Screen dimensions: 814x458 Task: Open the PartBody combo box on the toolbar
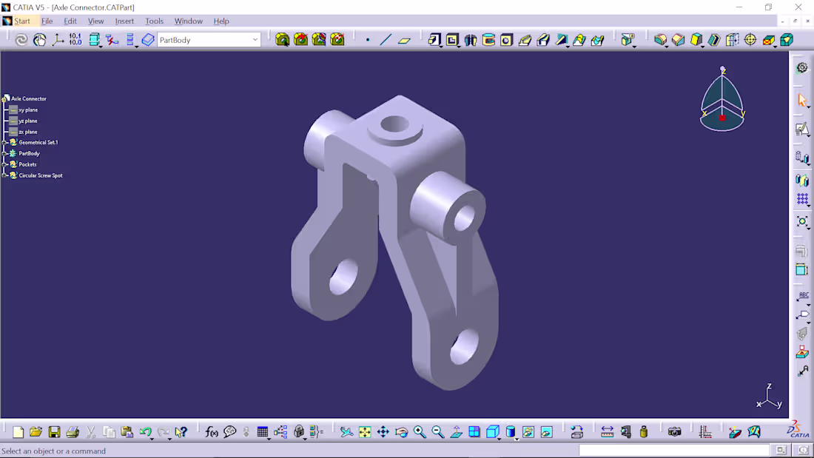point(255,39)
